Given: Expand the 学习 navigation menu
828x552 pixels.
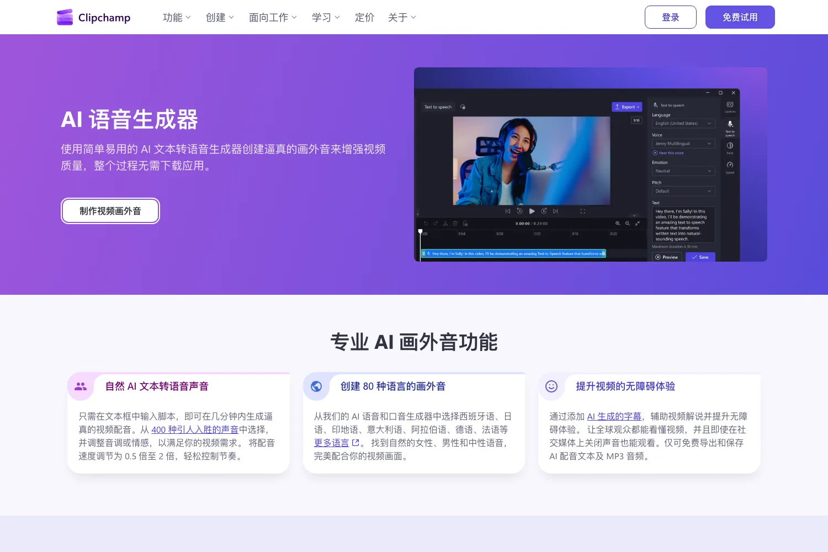Looking at the screenshot, I should [x=326, y=17].
